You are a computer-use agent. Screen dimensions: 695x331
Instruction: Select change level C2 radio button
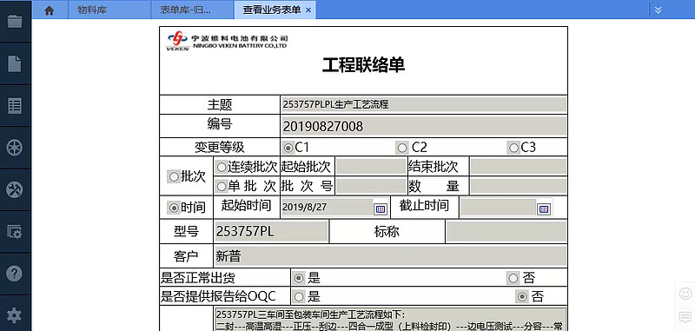[402, 148]
